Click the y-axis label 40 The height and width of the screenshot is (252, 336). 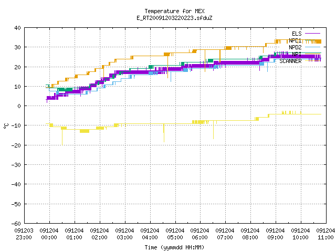tap(17, 28)
